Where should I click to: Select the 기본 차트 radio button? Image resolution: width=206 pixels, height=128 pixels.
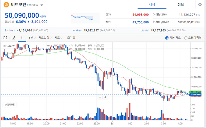167,38
